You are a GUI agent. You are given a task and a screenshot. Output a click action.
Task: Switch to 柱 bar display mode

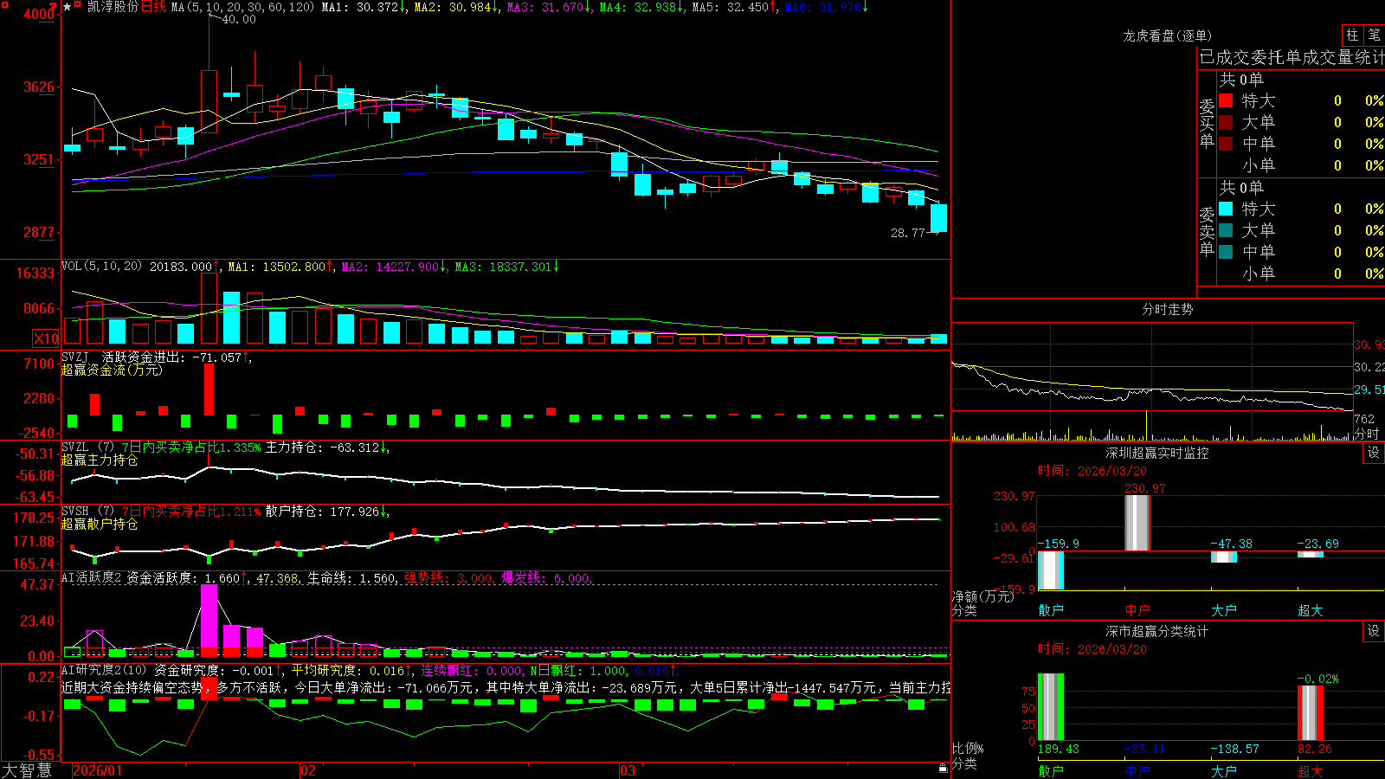(x=1352, y=35)
